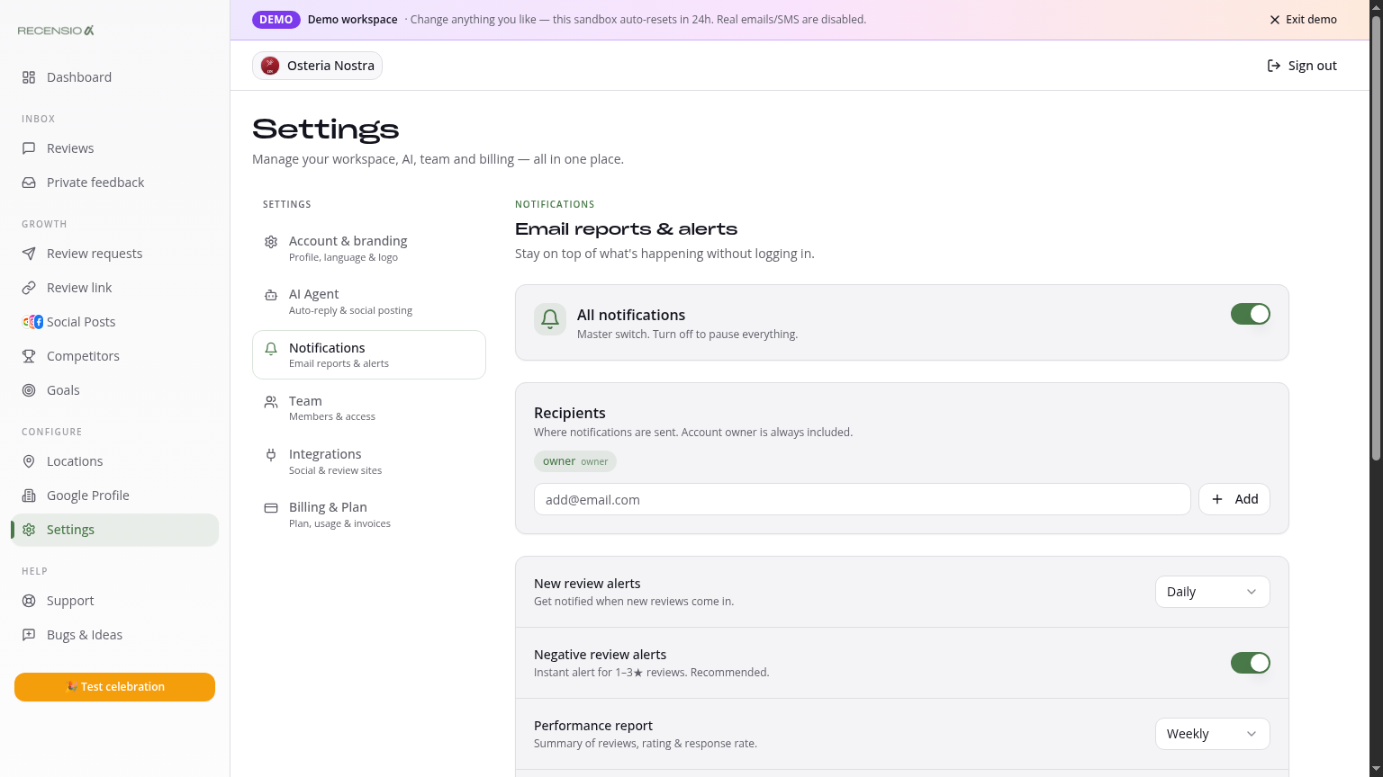Image resolution: width=1383 pixels, height=777 pixels.
Task: Click the Add recipient button
Action: 1234,499
